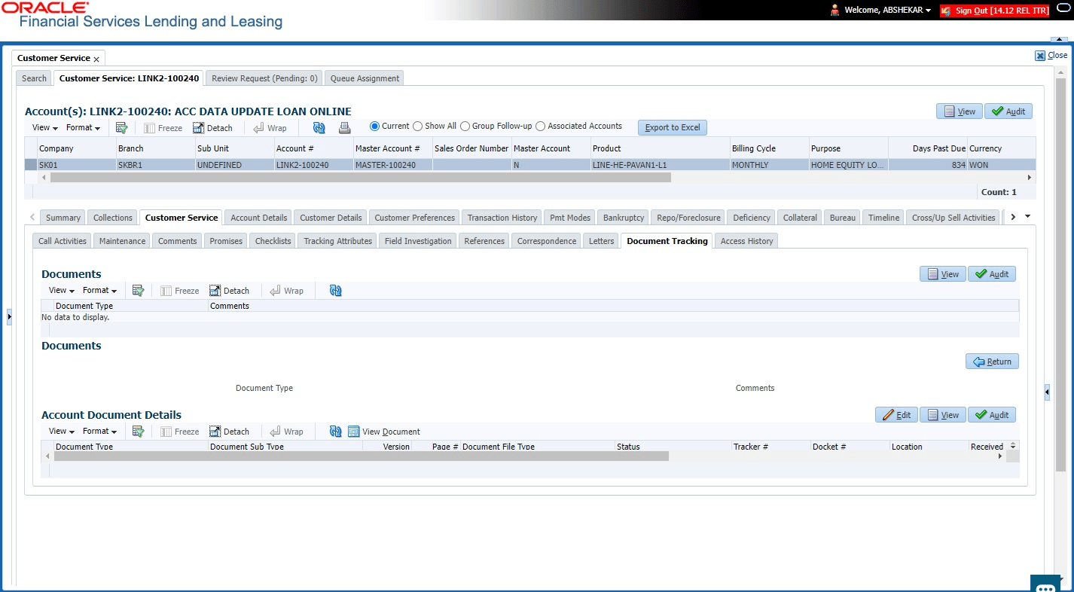Click the printer icon in Accounts toolbar

tap(345, 128)
